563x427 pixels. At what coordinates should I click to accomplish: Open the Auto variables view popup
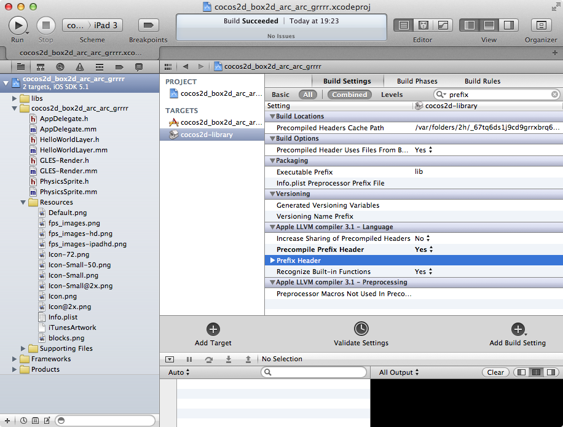tap(179, 372)
